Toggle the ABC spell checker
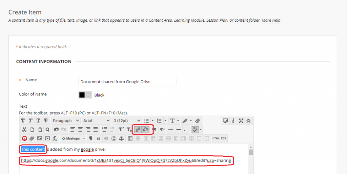The image size is (347, 174). point(195,130)
